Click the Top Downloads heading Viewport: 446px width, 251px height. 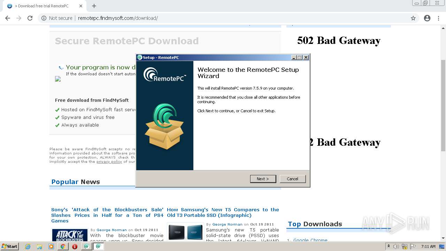coord(315,224)
